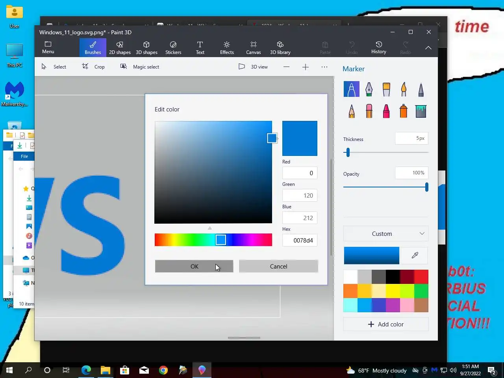Open the Effects tab
This screenshot has height=378, width=504.
227,48
